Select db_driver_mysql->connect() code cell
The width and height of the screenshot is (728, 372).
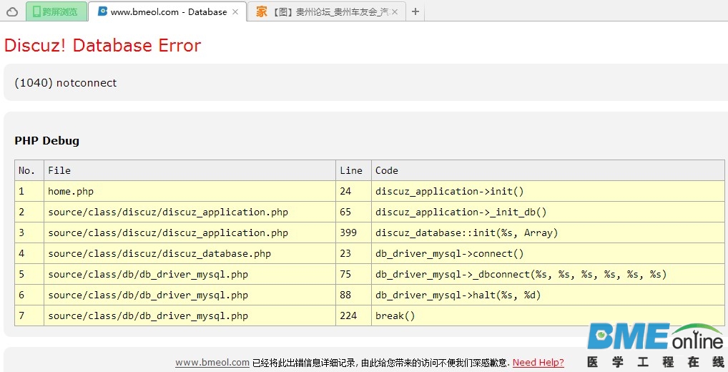pyautogui.click(x=548, y=253)
